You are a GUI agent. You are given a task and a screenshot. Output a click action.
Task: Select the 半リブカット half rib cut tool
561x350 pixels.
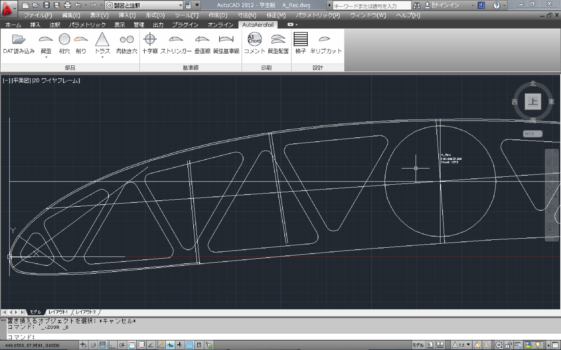tap(325, 39)
